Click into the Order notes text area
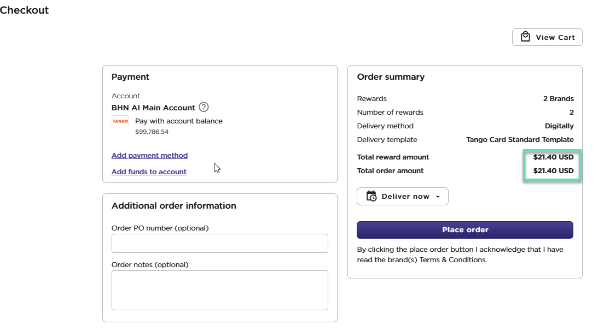Image resolution: width=604 pixels, height=331 pixels. click(x=219, y=290)
